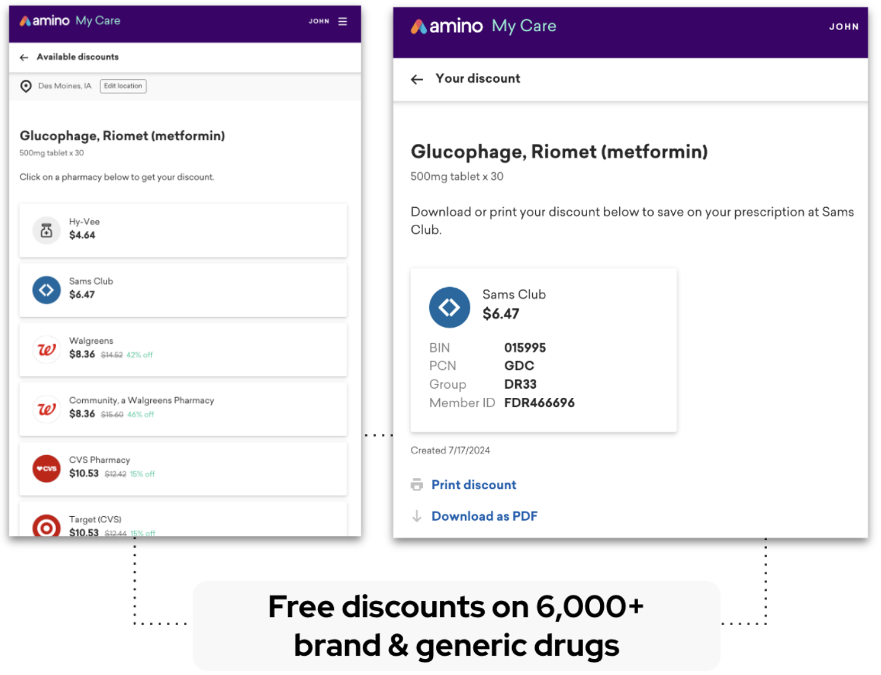The height and width of the screenshot is (675, 881).
Task: Click the location pin icon near Des Moines
Action: tap(26, 86)
